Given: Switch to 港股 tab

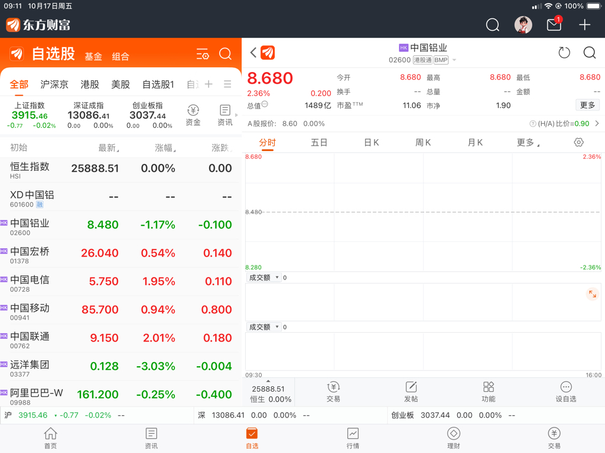Looking at the screenshot, I should pyautogui.click(x=90, y=84).
